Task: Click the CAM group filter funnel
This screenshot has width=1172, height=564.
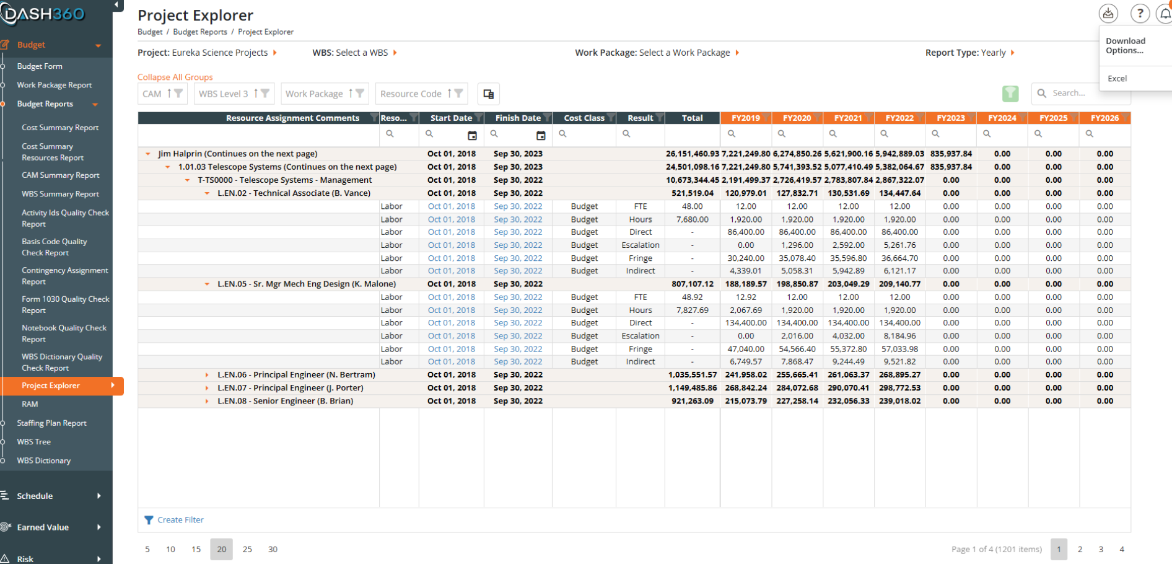Action: [178, 93]
